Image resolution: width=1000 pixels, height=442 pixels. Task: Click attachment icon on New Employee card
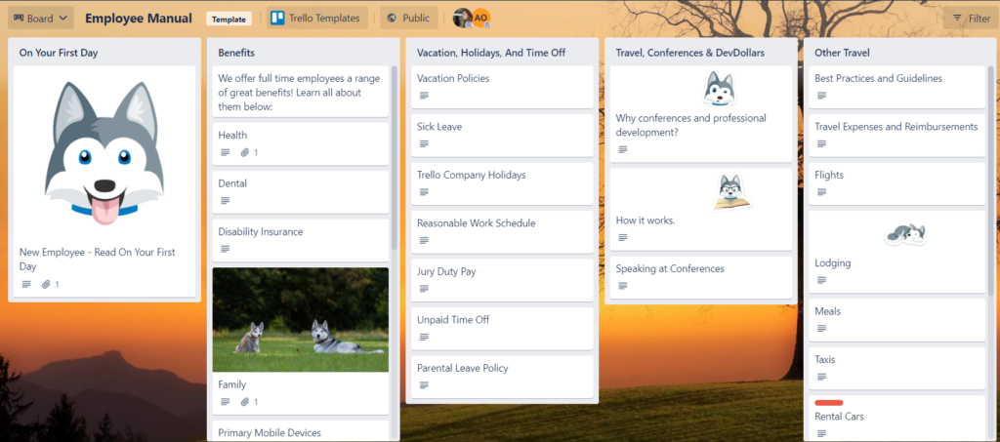tap(45, 284)
